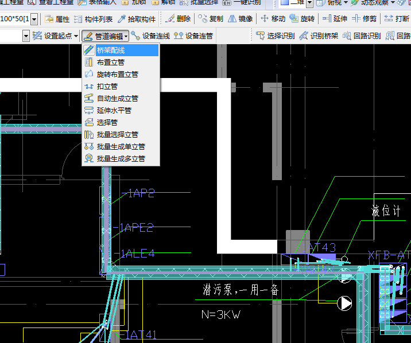Click the 批量选择 batch select button
The height and width of the screenshot is (343, 411).
click(199, 2)
